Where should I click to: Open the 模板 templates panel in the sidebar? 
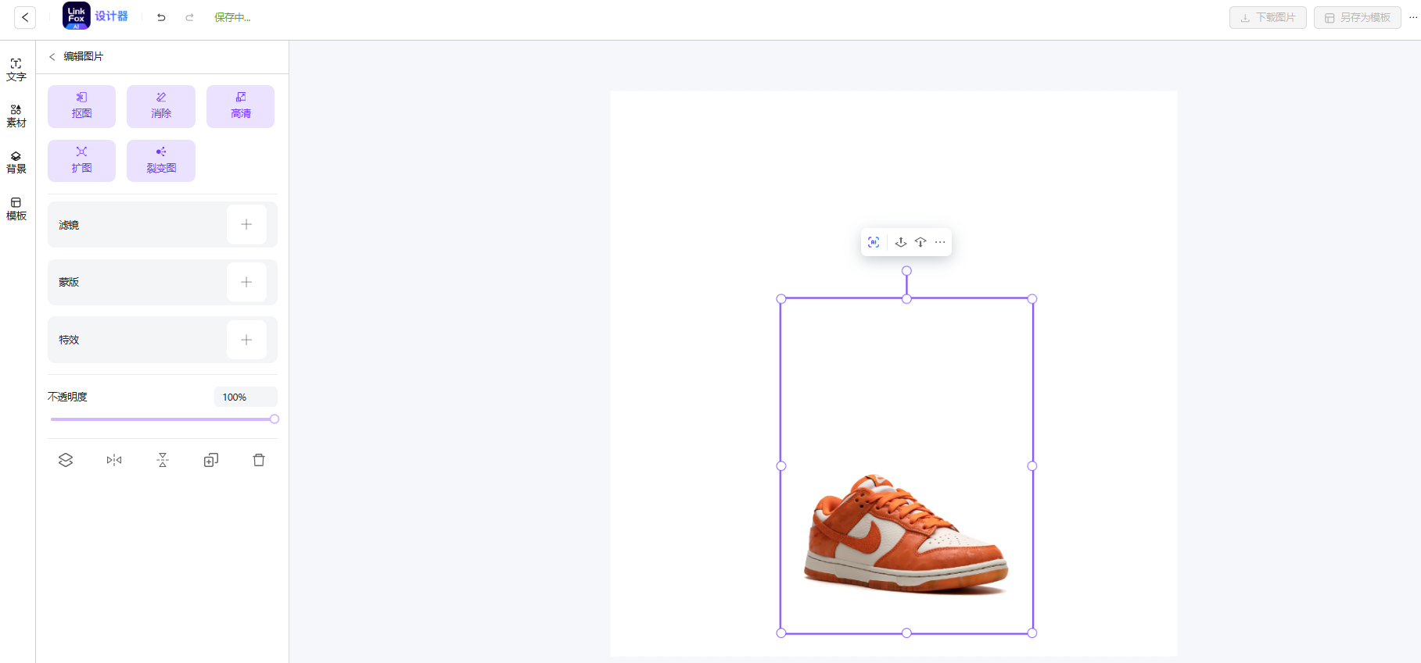(16, 209)
